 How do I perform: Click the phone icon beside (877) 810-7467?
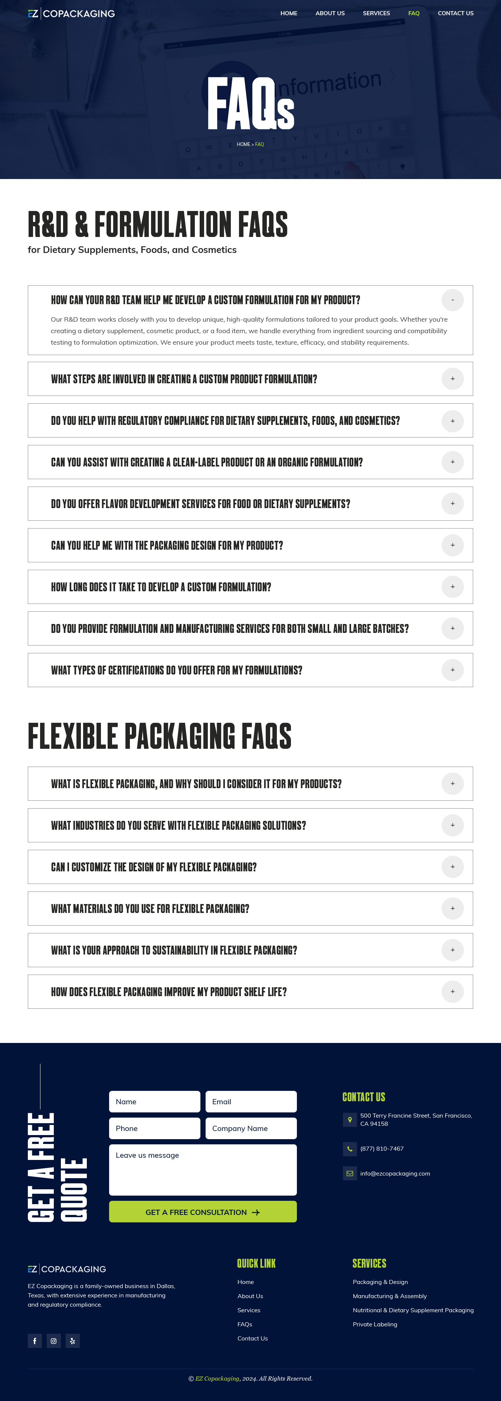click(349, 1149)
